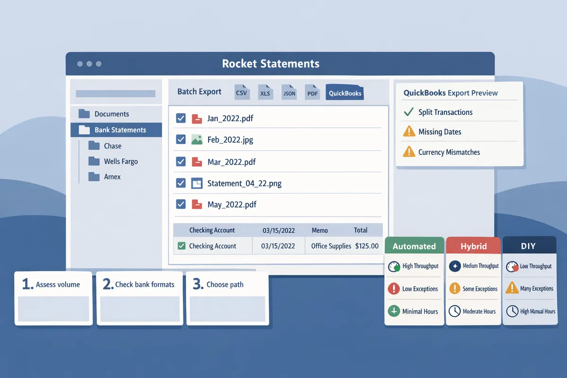Click the folder icon beside Amex
567x378 pixels.
[94, 177]
